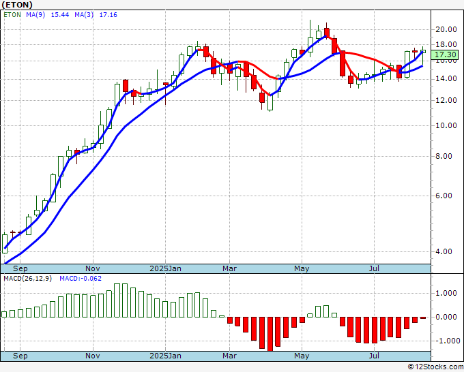Click Sep on the price chart time axis
464x372 pixels.
pyautogui.click(x=20, y=268)
